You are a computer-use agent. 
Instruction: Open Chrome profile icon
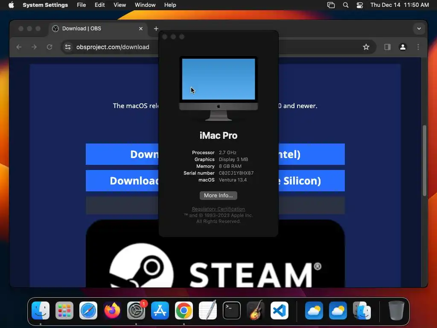[403, 47]
